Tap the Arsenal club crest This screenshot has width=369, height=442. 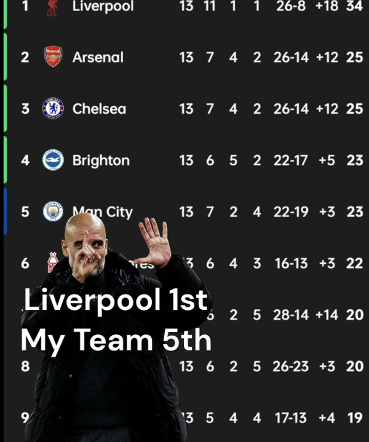53,57
